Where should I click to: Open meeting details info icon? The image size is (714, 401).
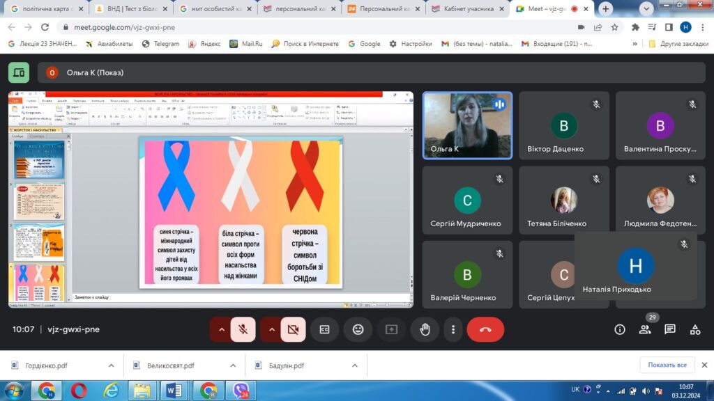click(620, 329)
